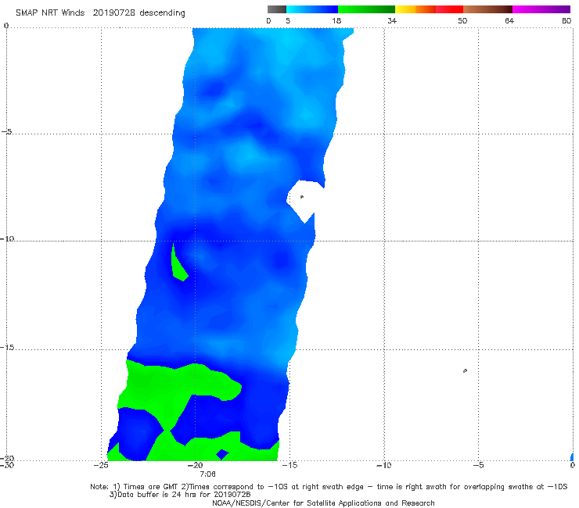Click the yellow-orange 34-50 color bar segment
This screenshot has height=508, width=579.
tap(429, 9)
